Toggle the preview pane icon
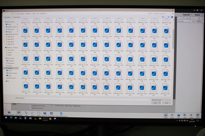 point(168,17)
